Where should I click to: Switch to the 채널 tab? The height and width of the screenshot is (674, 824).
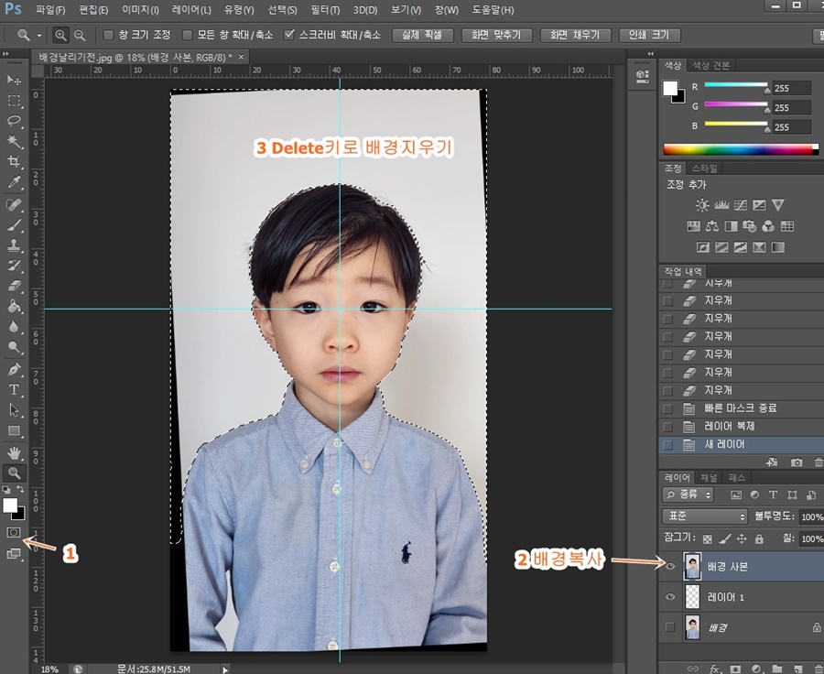(709, 477)
